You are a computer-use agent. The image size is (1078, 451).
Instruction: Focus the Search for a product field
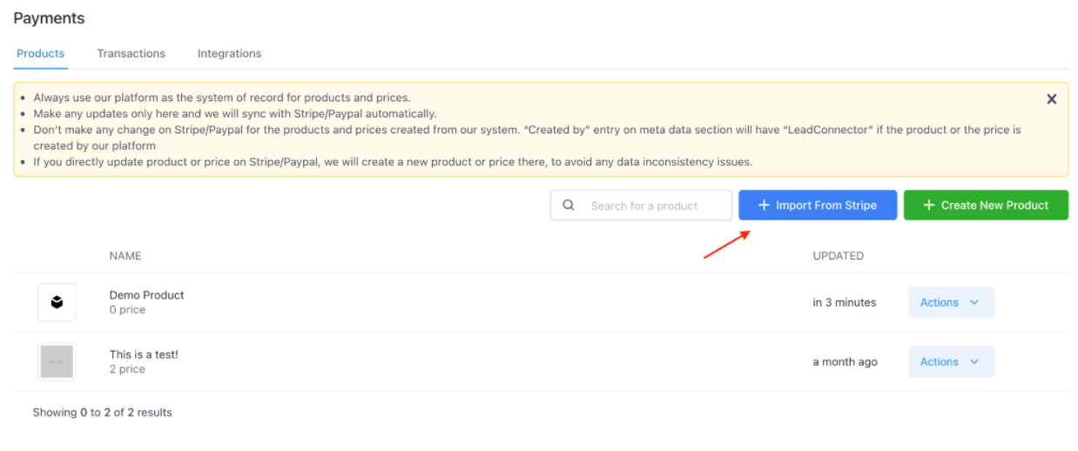pyautogui.click(x=653, y=205)
